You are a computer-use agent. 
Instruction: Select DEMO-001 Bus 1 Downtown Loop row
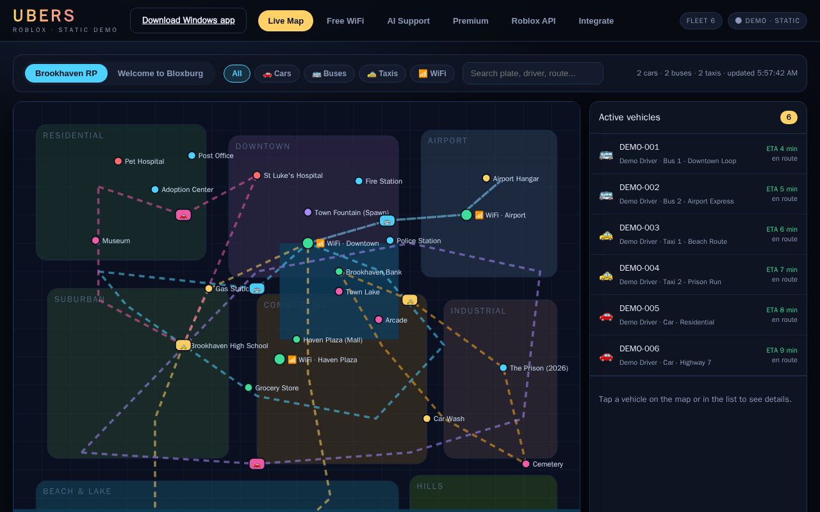(x=698, y=154)
